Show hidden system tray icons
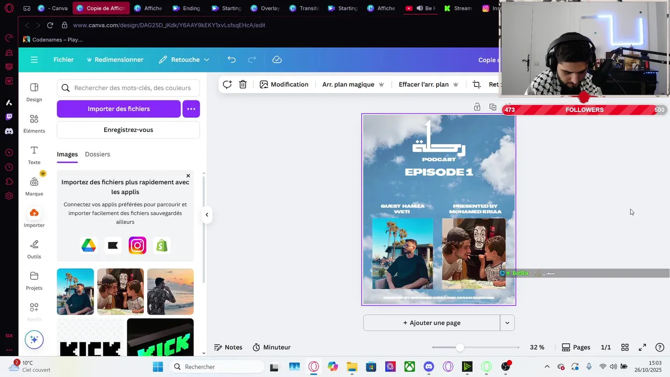Image resolution: width=670 pixels, height=377 pixels. [547, 367]
